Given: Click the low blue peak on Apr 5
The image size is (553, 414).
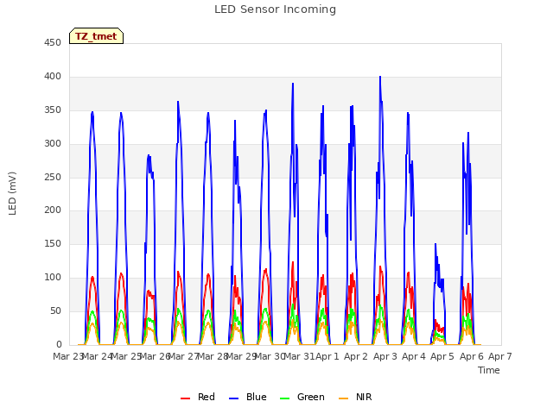Looking at the screenshot, I should [x=435, y=244].
